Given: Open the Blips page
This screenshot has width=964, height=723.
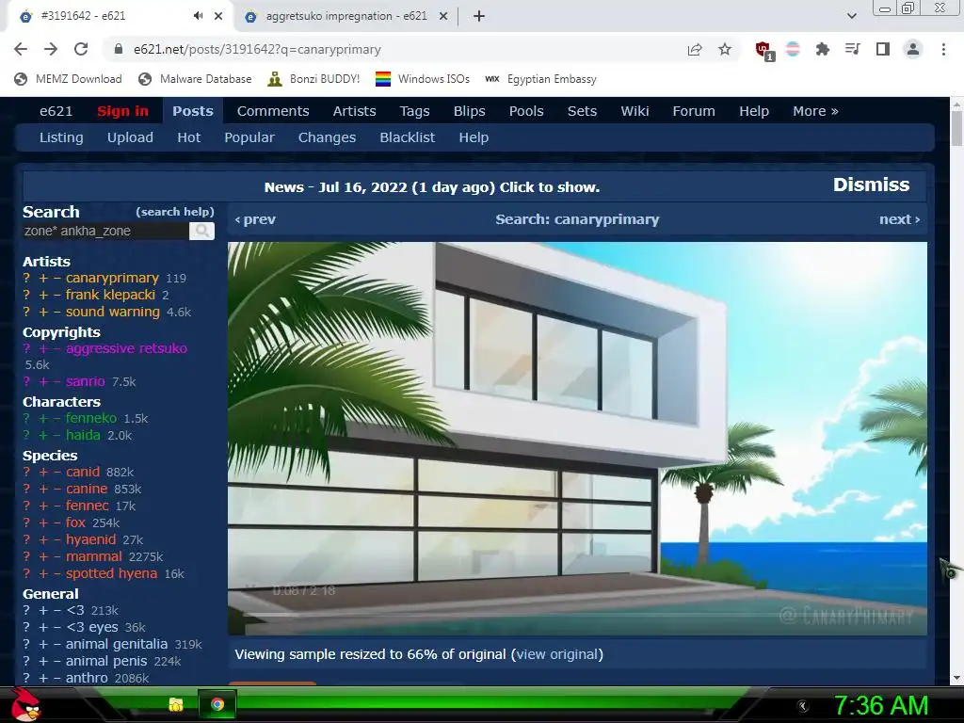Looking at the screenshot, I should [x=469, y=111].
